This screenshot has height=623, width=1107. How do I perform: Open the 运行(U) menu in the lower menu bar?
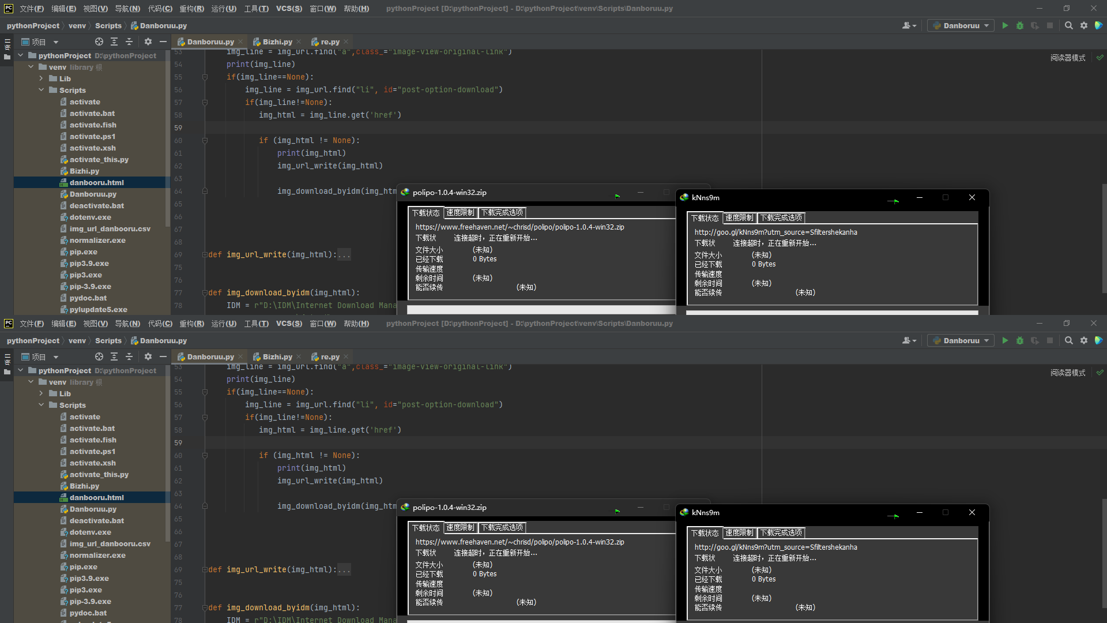(x=224, y=324)
